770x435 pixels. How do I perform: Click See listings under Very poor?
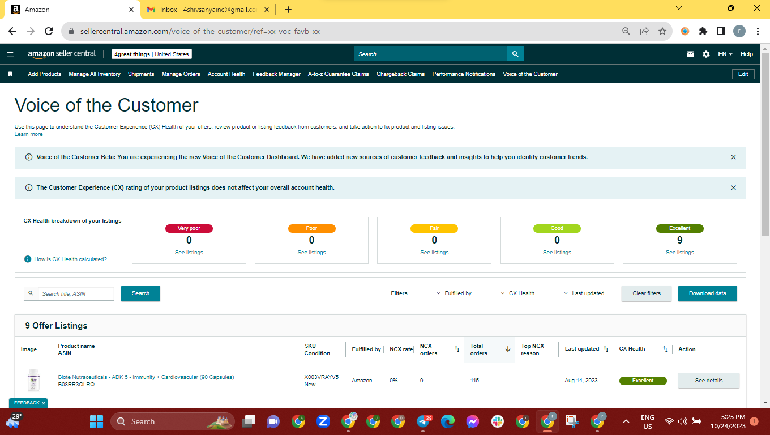(x=189, y=253)
